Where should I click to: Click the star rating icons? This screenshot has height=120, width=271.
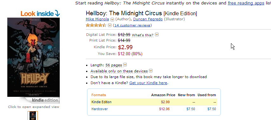coord(96,25)
